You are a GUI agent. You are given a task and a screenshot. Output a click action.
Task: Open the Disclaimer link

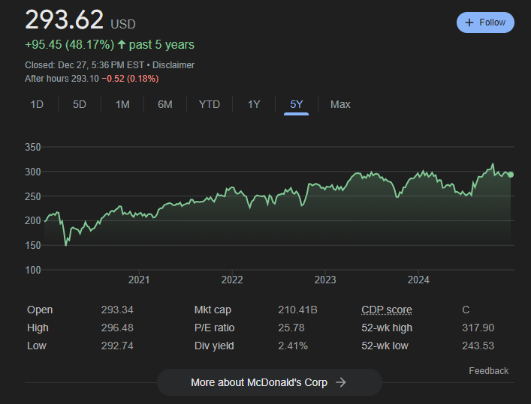pos(173,65)
